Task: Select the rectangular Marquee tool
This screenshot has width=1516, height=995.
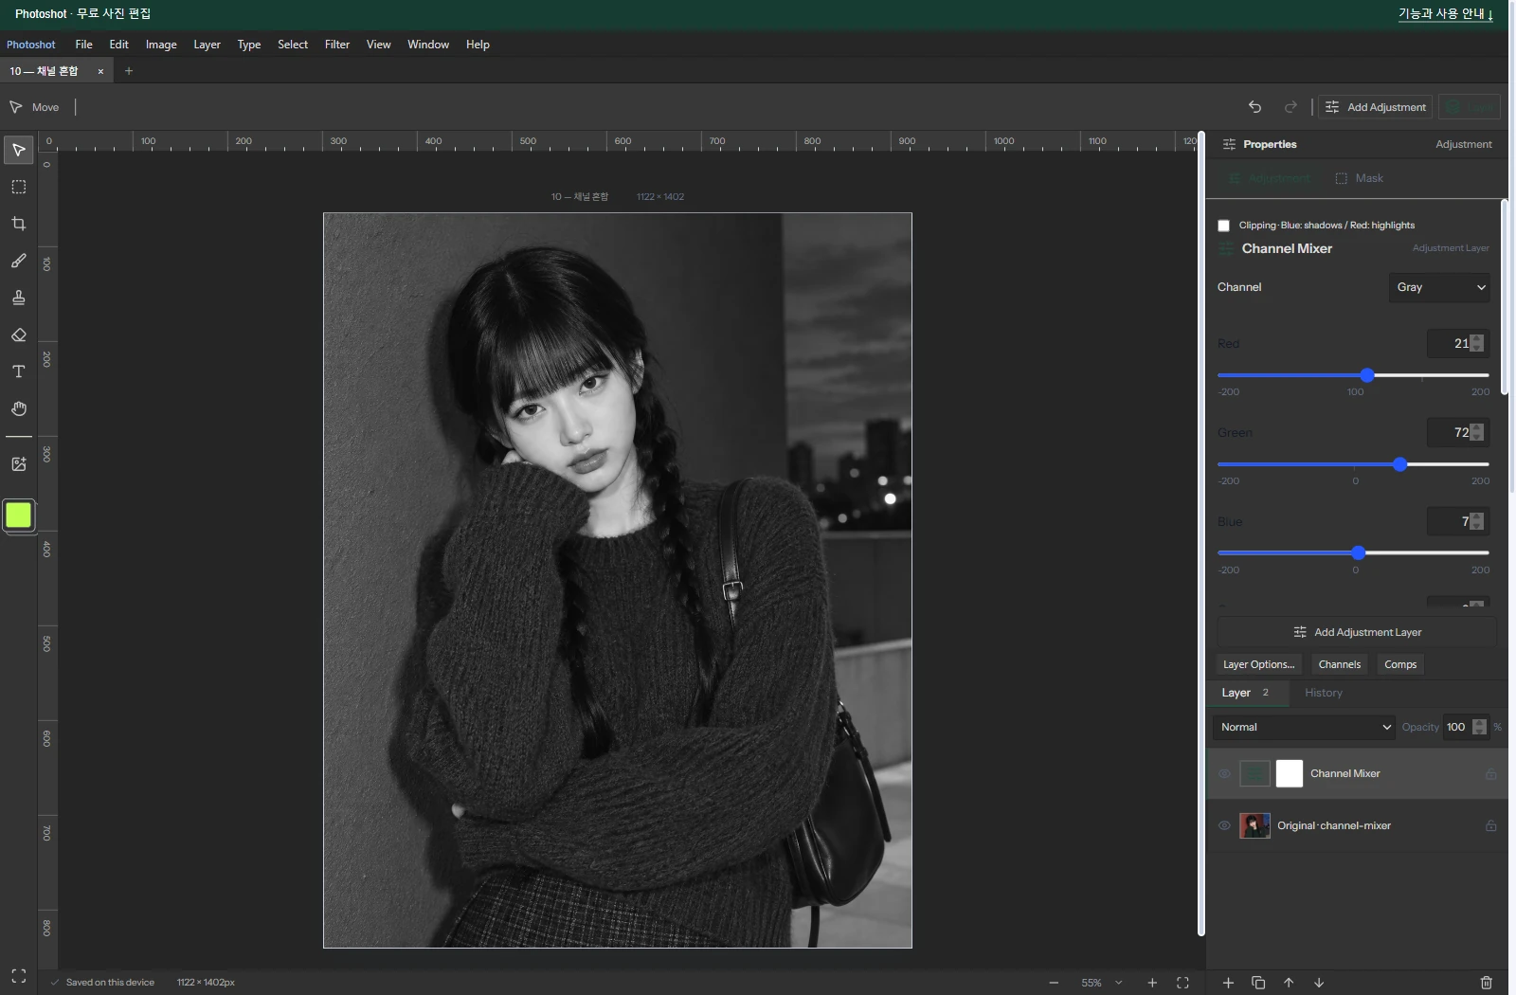Action: [18, 187]
